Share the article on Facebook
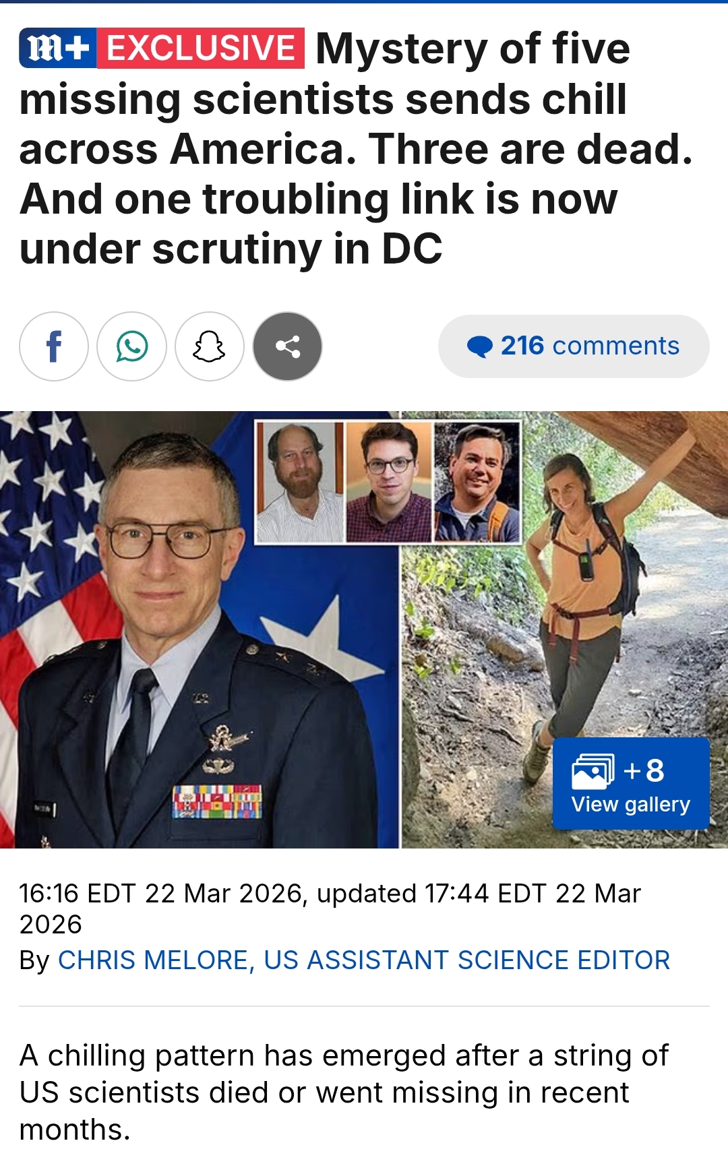 [54, 346]
